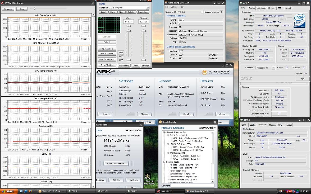Image resolution: width=311 pixels, height=194 pixels.
Task: Click the Comment field in Result Details
Action: [193, 186]
